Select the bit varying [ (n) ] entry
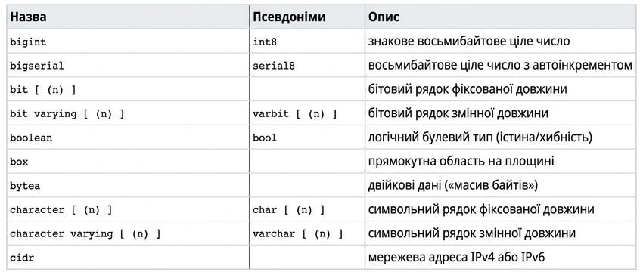This screenshot has width=640, height=272. 67,114
